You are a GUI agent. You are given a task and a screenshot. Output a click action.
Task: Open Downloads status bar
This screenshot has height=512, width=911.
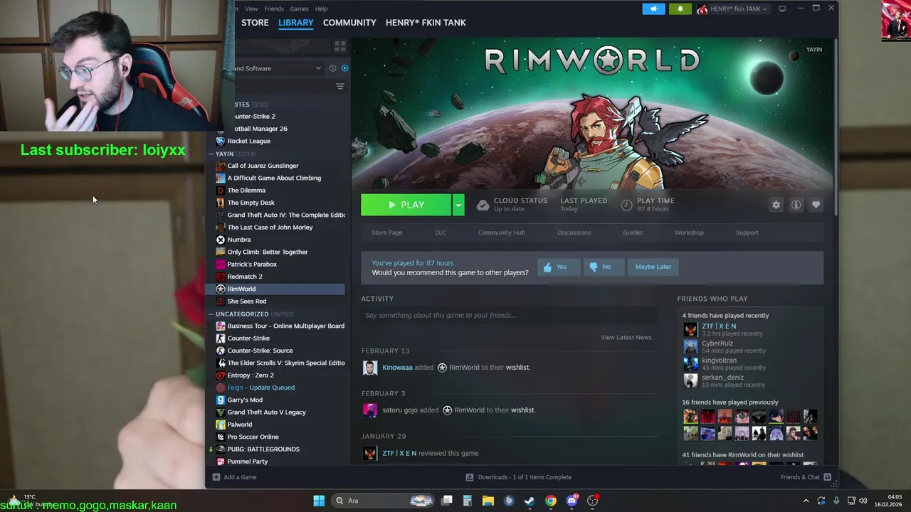(518, 477)
